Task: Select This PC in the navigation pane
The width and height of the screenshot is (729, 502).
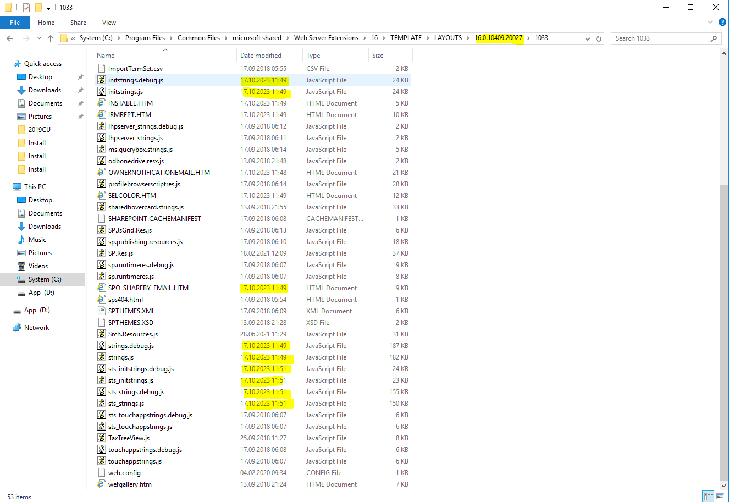Action: point(30,187)
